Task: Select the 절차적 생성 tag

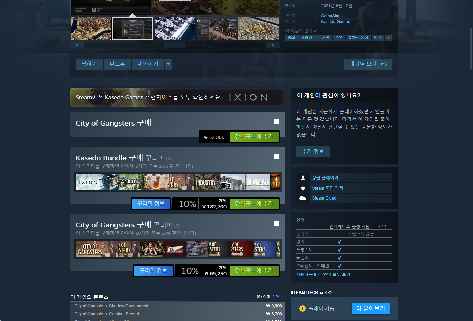Action: point(358,38)
